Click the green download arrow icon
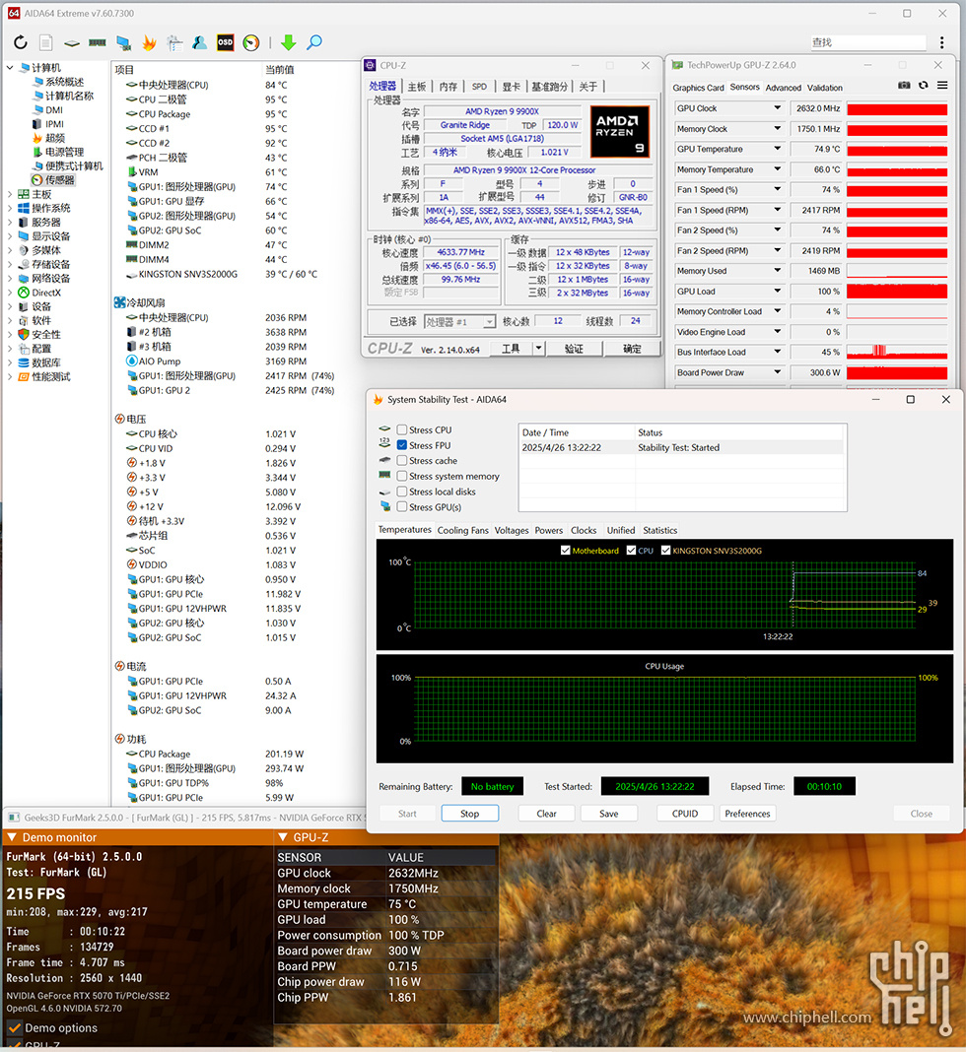The width and height of the screenshot is (966, 1052). click(x=289, y=43)
